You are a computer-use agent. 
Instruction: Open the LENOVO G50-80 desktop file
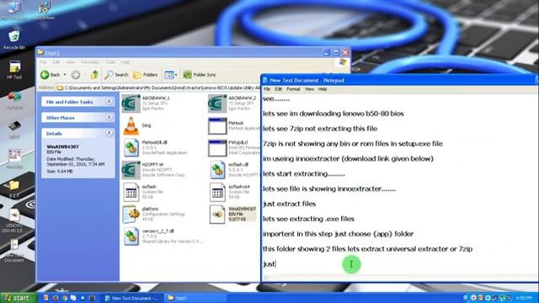point(14,221)
